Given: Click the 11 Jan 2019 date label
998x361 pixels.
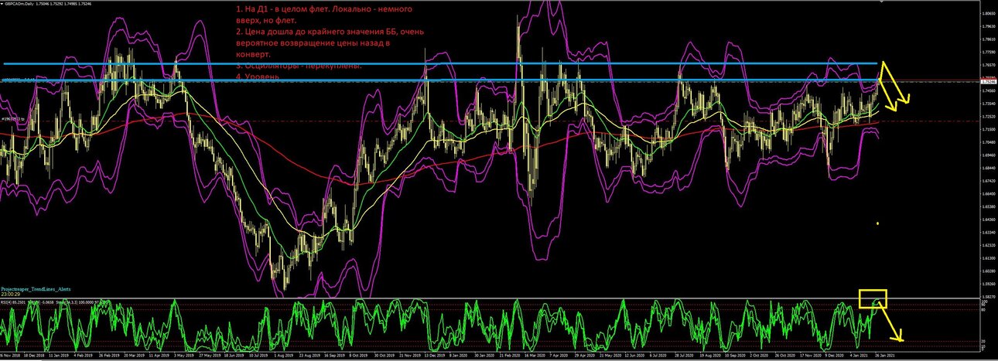Looking at the screenshot, I should tap(59, 356).
